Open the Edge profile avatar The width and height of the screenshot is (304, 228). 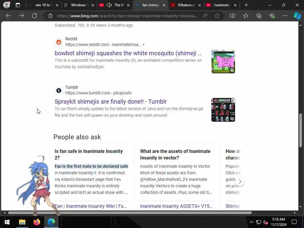coord(7,5)
